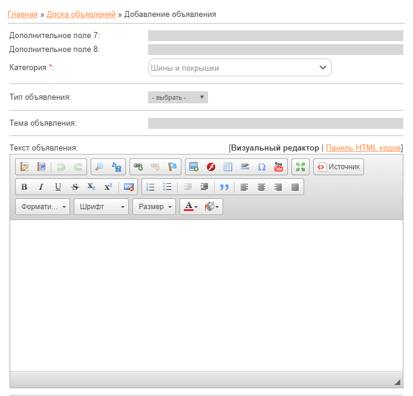Open the Шрифт font dropdown
413x396 pixels.
[x=102, y=207]
